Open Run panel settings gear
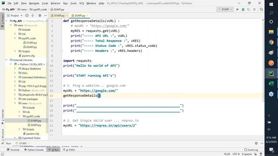The height and width of the screenshot is (156, 278). click(x=256, y=143)
